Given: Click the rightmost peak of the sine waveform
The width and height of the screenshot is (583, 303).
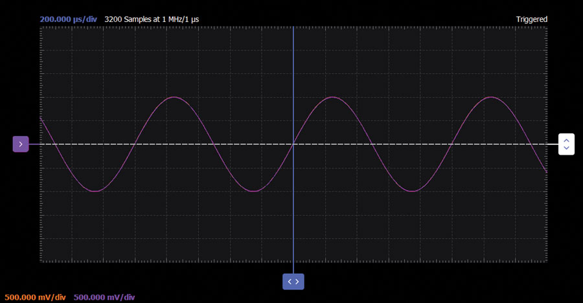Looking at the screenshot, I should point(491,97).
